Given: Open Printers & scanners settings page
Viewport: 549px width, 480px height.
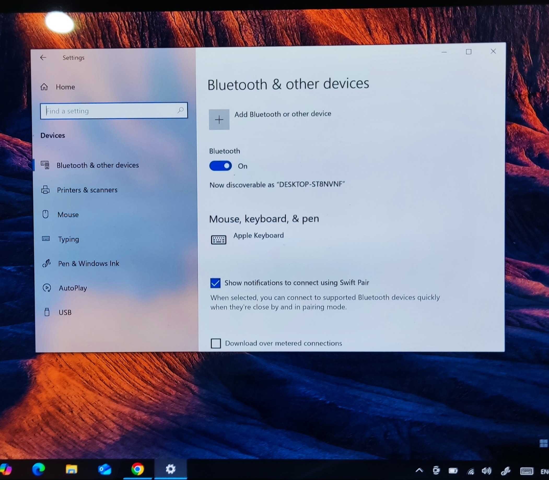Looking at the screenshot, I should pyautogui.click(x=87, y=190).
